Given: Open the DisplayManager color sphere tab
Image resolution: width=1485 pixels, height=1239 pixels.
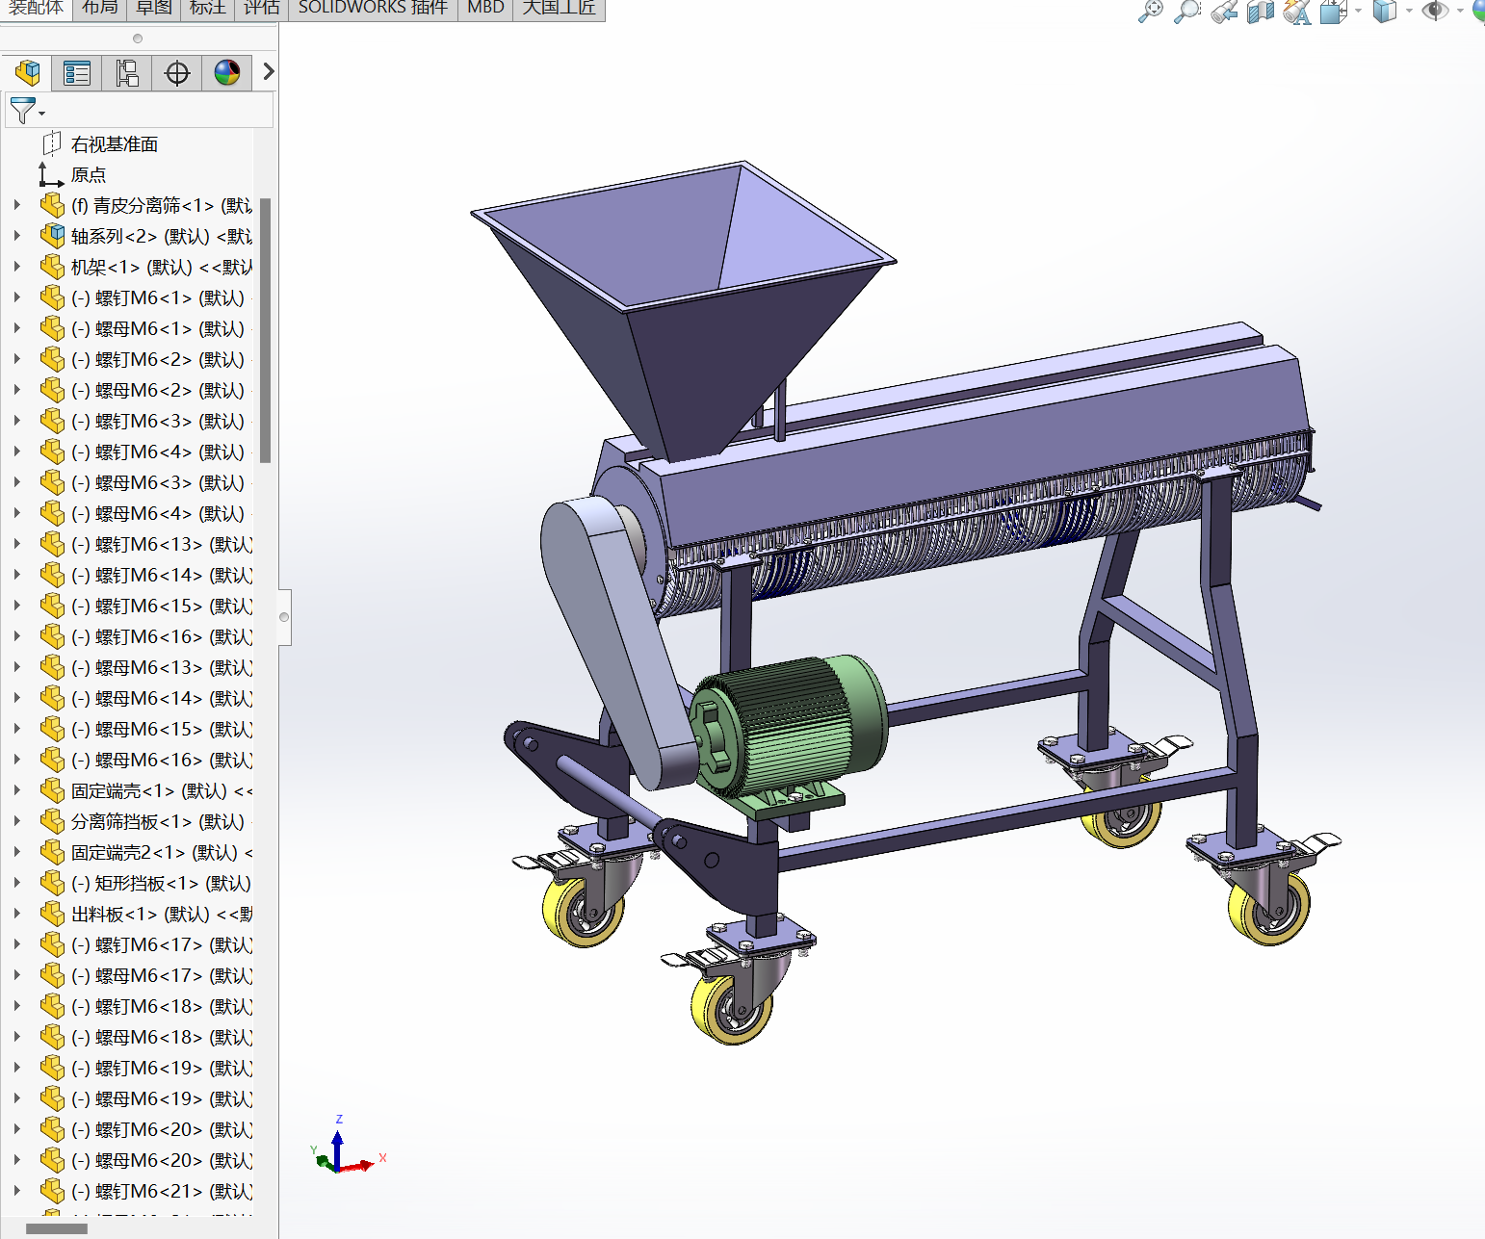Looking at the screenshot, I should (x=227, y=73).
